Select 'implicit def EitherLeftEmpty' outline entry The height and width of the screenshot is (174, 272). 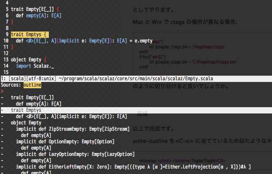click(133, 167)
